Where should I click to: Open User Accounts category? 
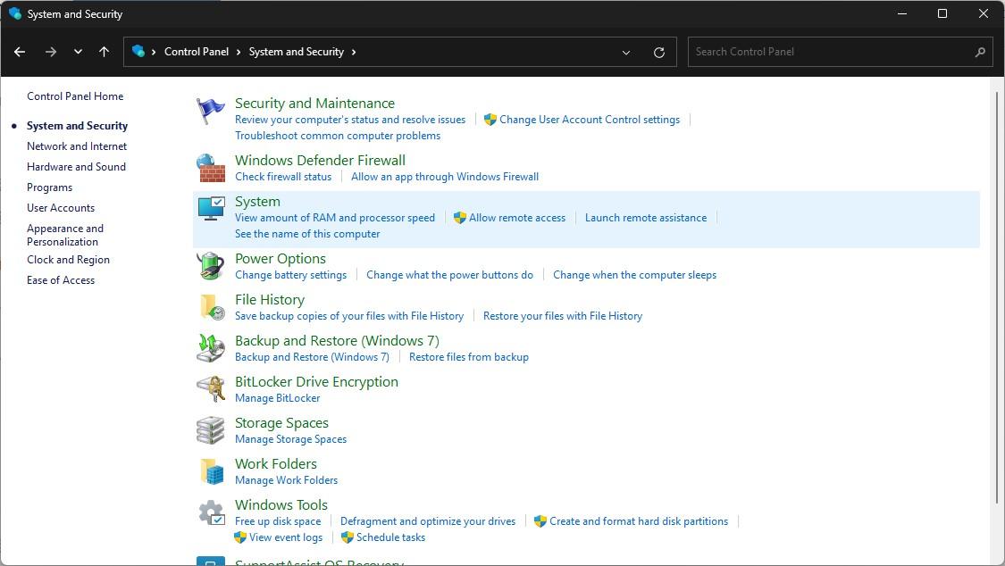click(x=61, y=208)
